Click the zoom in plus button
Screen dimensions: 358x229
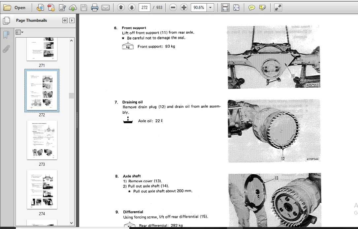pyautogui.click(x=184, y=8)
